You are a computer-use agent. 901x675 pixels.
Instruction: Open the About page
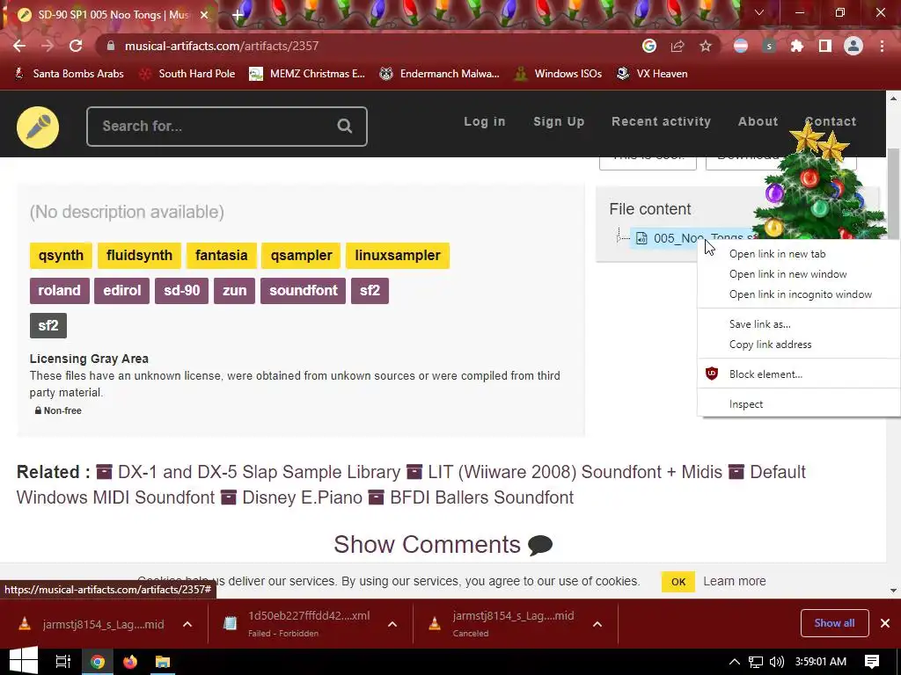click(758, 121)
